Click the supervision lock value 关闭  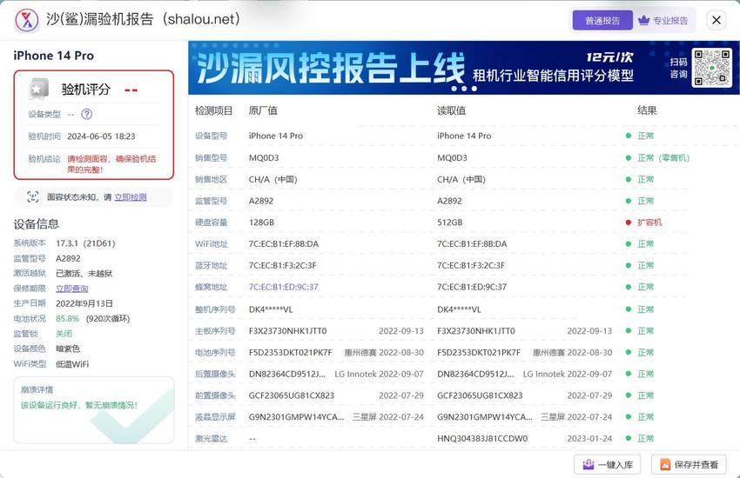[x=64, y=334]
